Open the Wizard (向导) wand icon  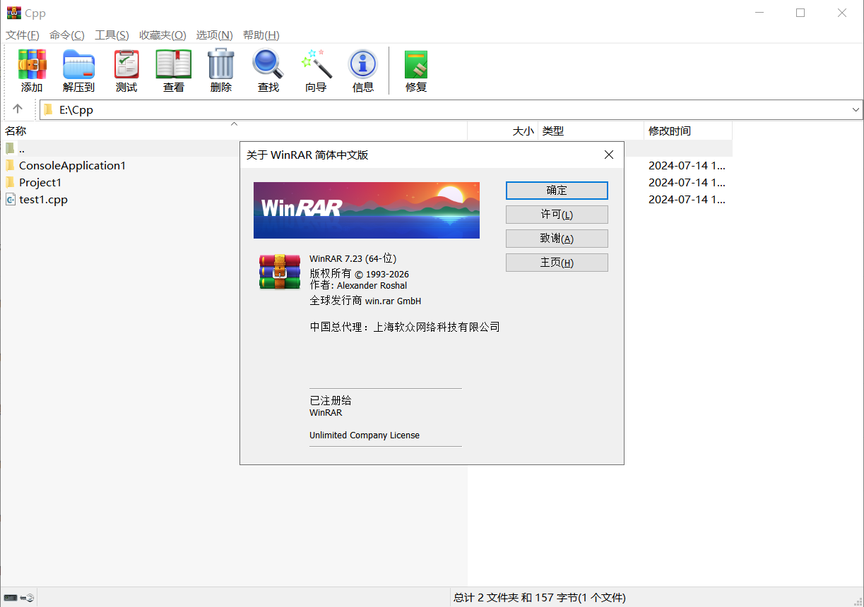pyautogui.click(x=316, y=64)
